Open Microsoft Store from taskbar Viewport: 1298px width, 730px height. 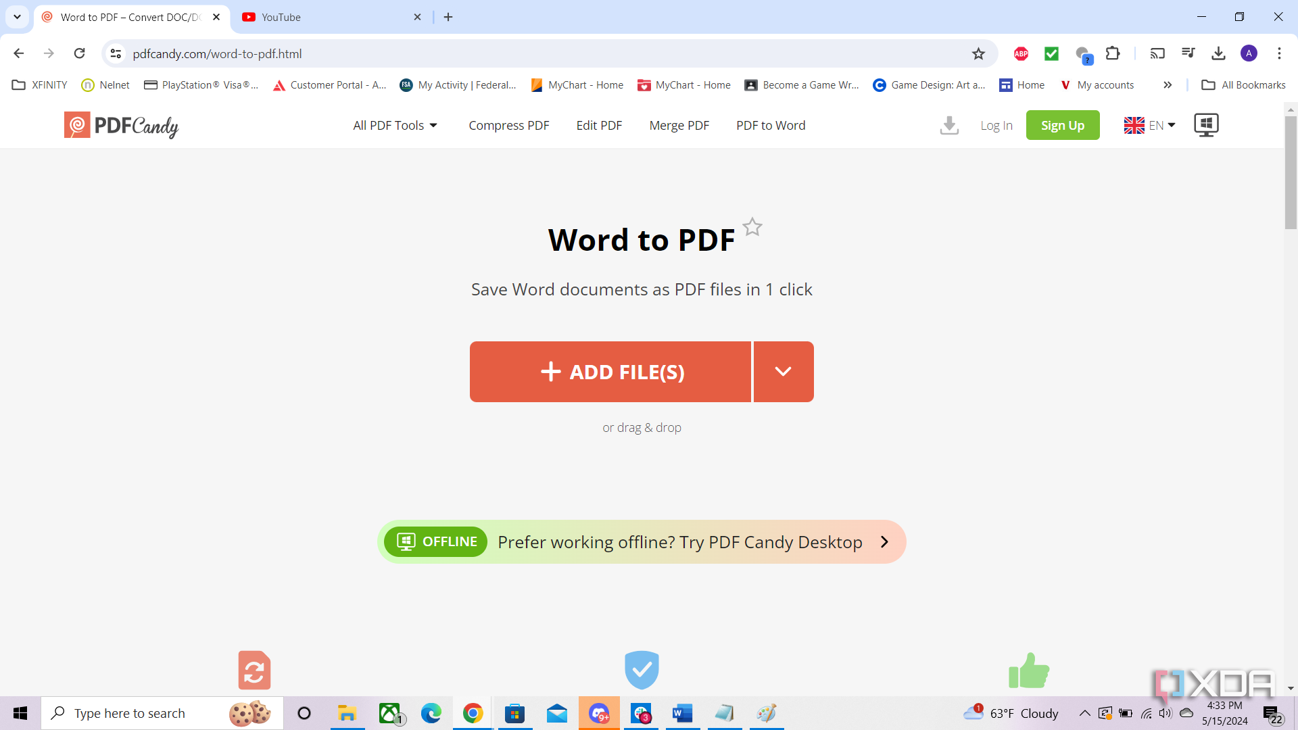click(515, 713)
